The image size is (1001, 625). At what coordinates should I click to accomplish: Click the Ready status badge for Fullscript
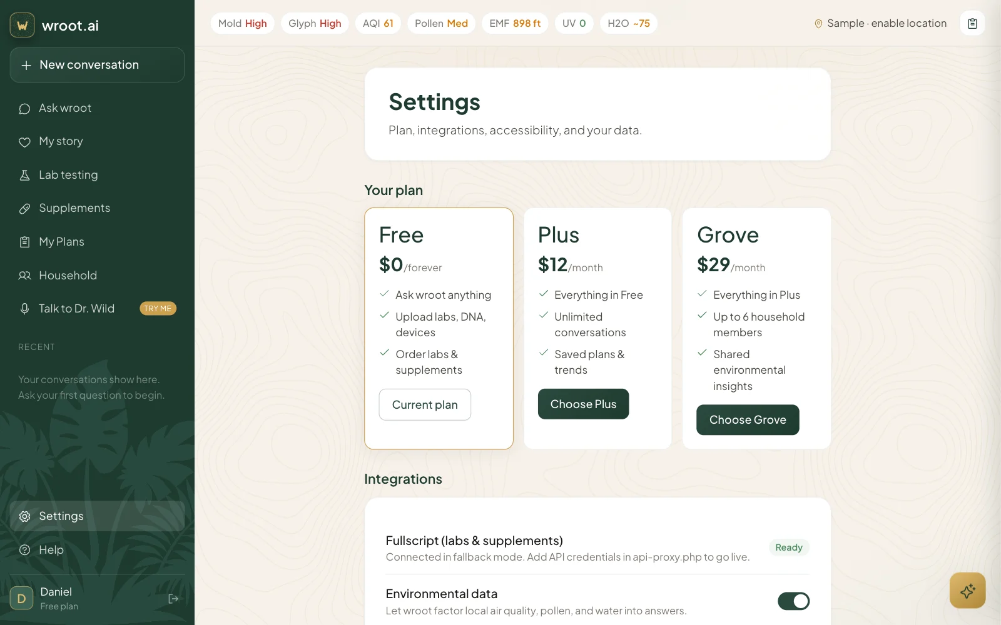pos(789,547)
